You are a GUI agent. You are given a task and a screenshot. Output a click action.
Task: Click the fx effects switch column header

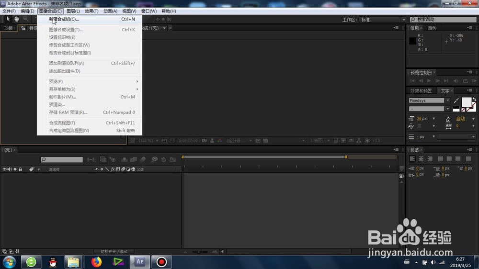(x=113, y=169)
